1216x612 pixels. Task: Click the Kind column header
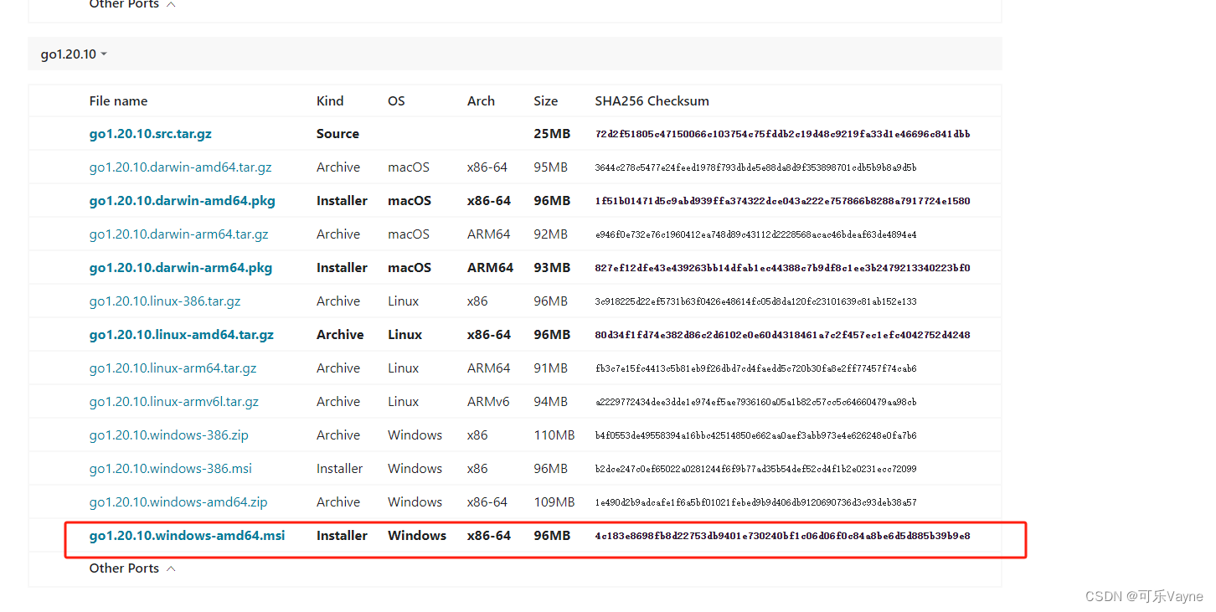click(x=330, y=101)
